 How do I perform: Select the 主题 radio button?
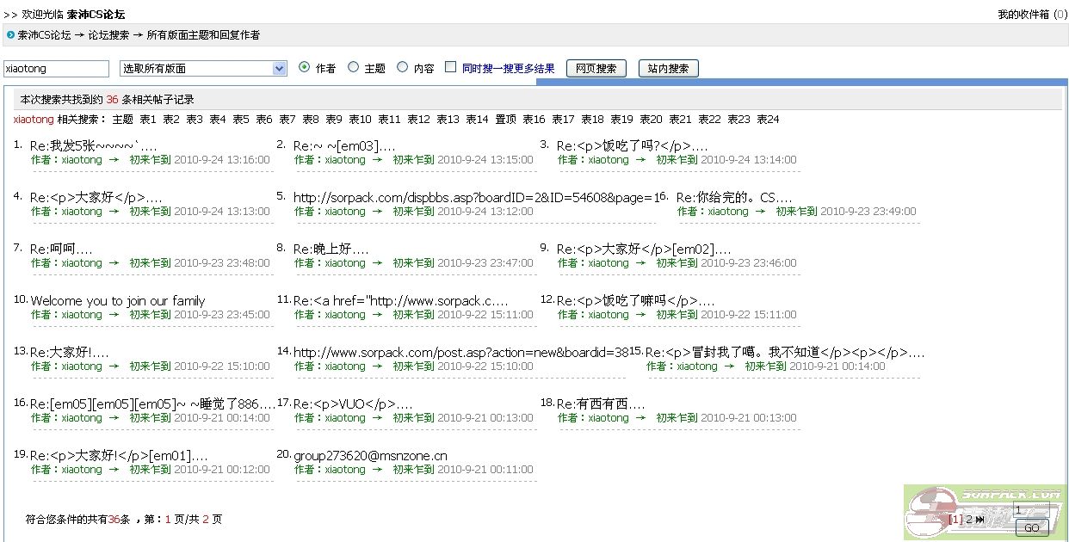click(353, 67)
